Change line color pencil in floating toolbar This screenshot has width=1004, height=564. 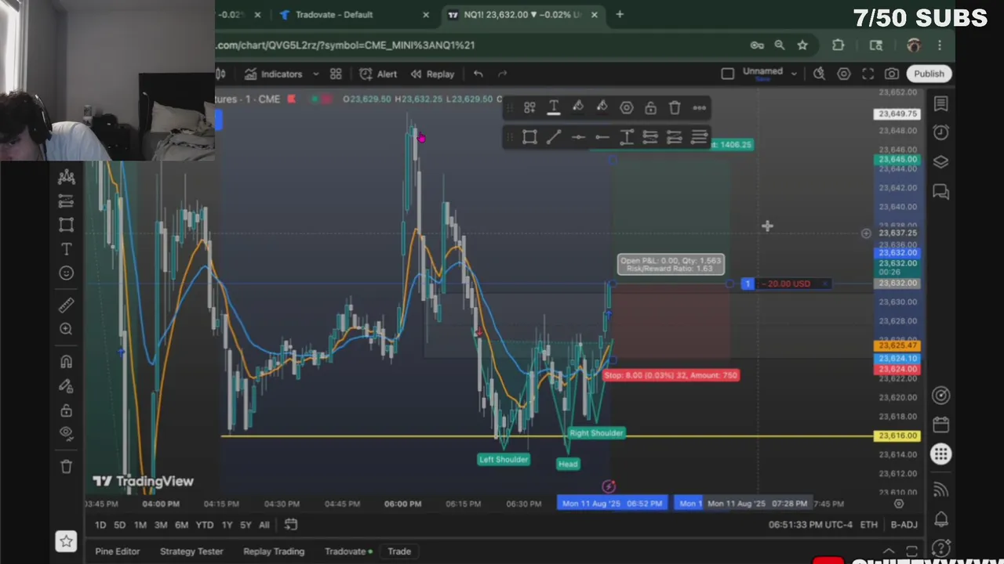click(578, 108)
